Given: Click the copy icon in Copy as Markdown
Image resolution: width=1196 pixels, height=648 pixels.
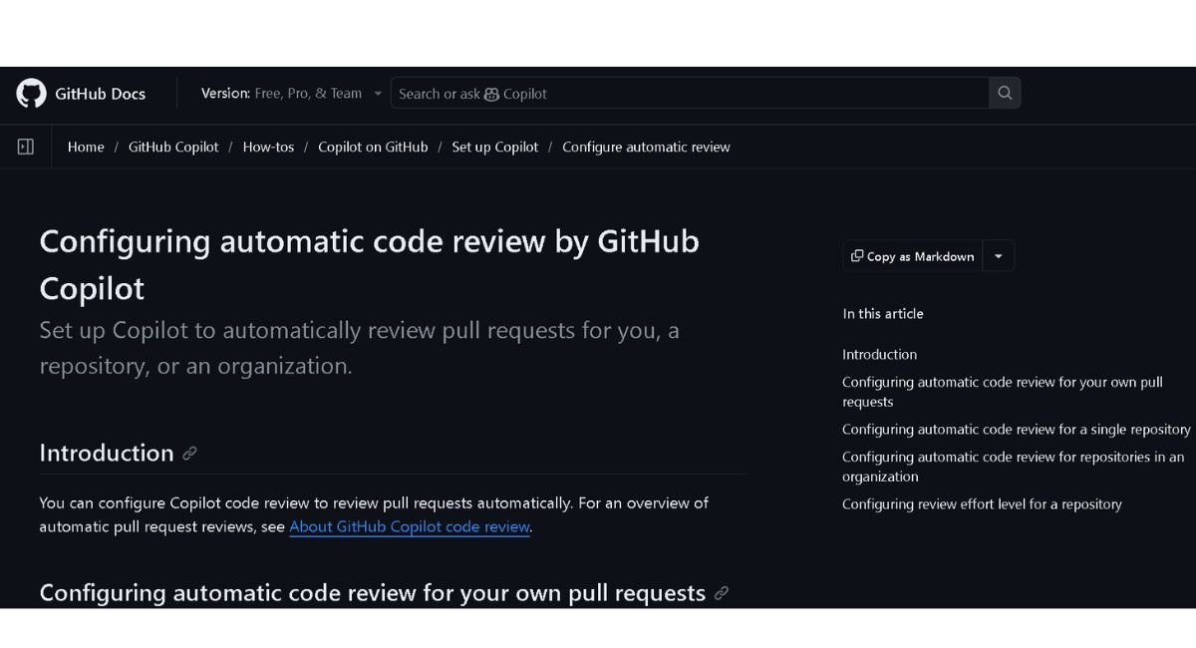Looking at the screenshot, I should [x=857, y=256].
